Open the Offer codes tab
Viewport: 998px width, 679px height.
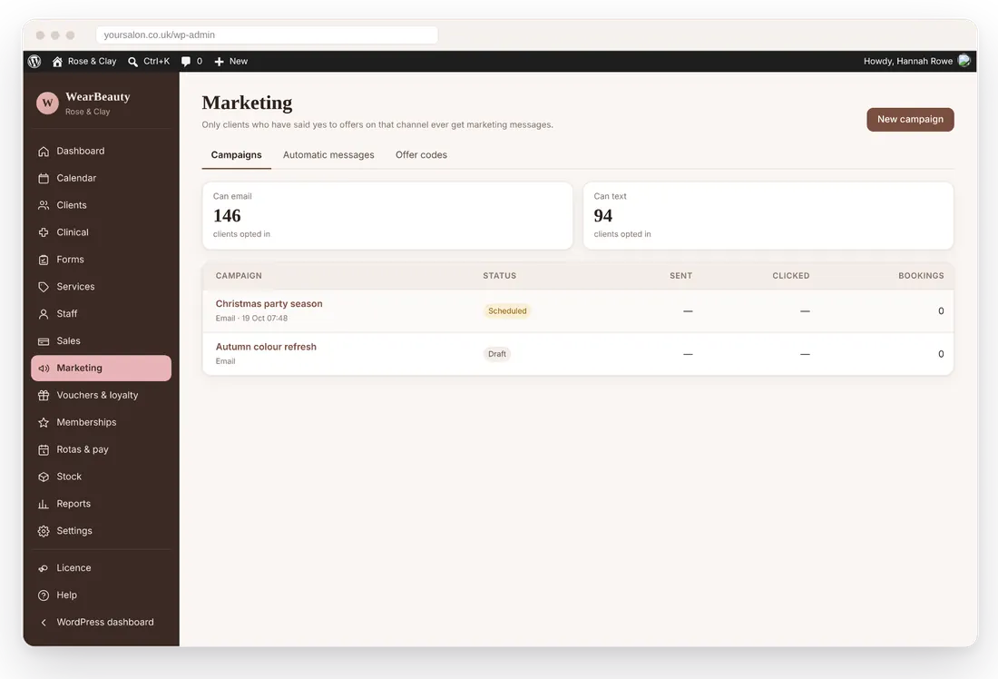pyautogui.click(x=421, y=155)
